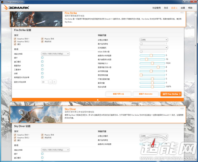Screen dimensions: 198x162
Task: Click the 阴影映射大小 slider handle
Action: tap(152, 63)
